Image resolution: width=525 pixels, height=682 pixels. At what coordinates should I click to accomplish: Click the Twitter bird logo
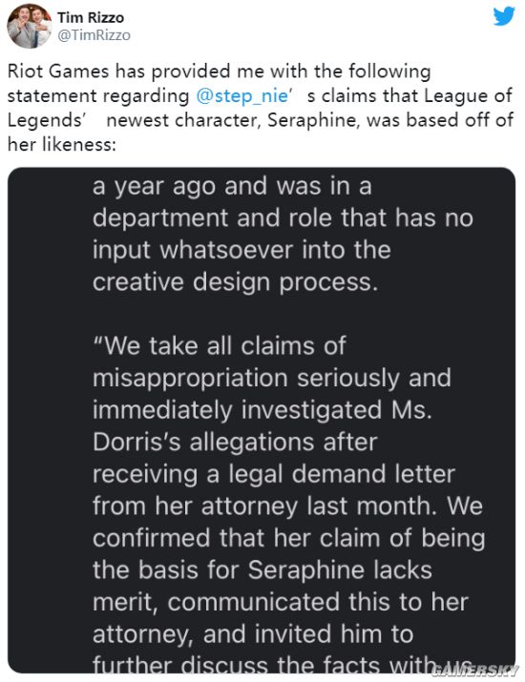[x=504, y=16]
